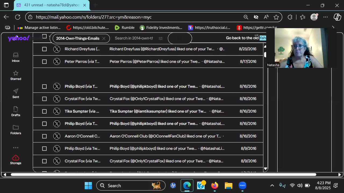
Task: Click the X icon on the Aaron O'Connell email
Action: click(x=57, y=136)
